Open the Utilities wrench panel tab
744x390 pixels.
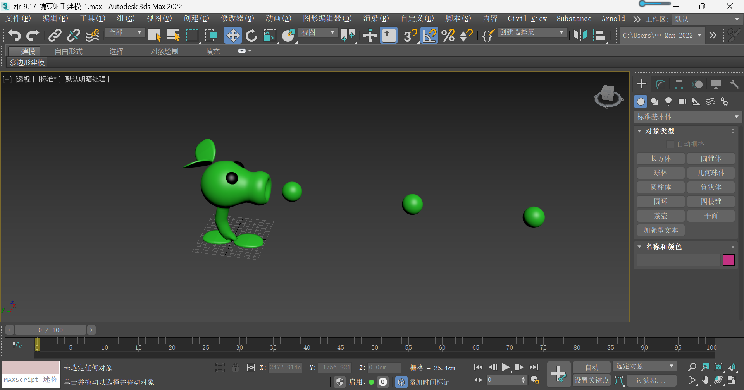point(734,84)
